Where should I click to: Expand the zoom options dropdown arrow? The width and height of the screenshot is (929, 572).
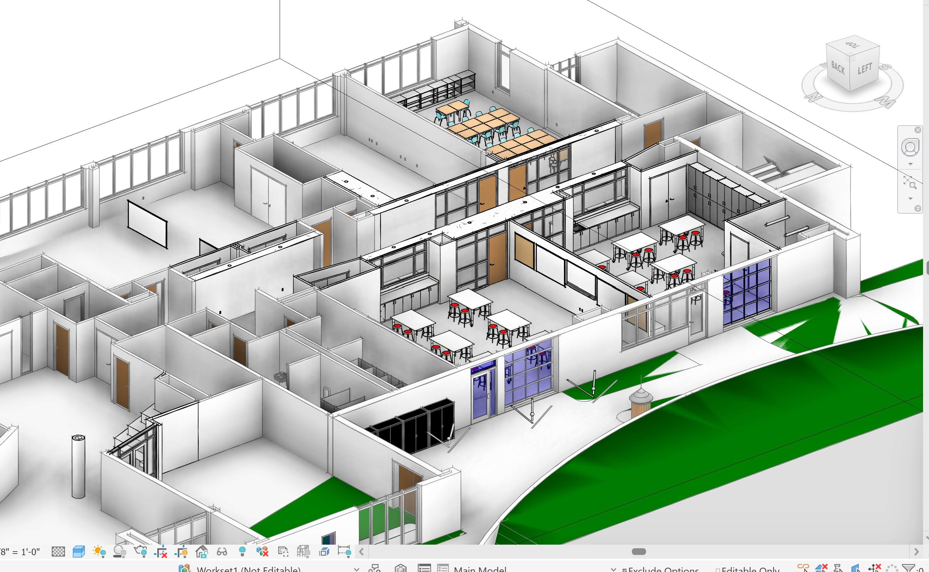click(911, 198)
